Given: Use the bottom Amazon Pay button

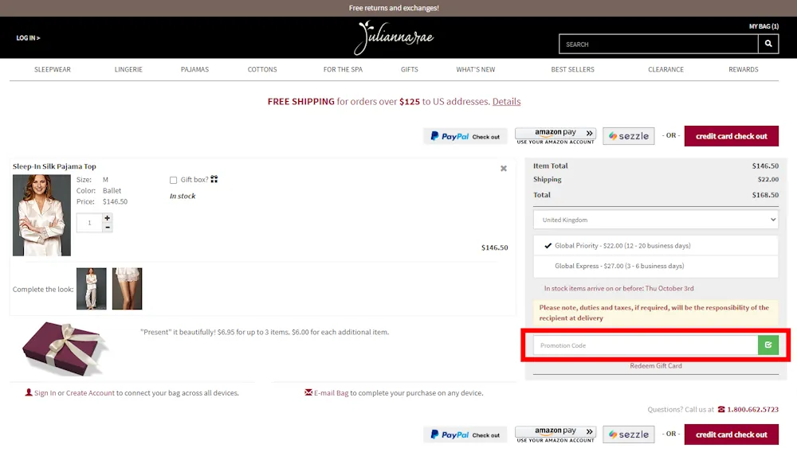Looking at the screenshot, I should point(556,434).
